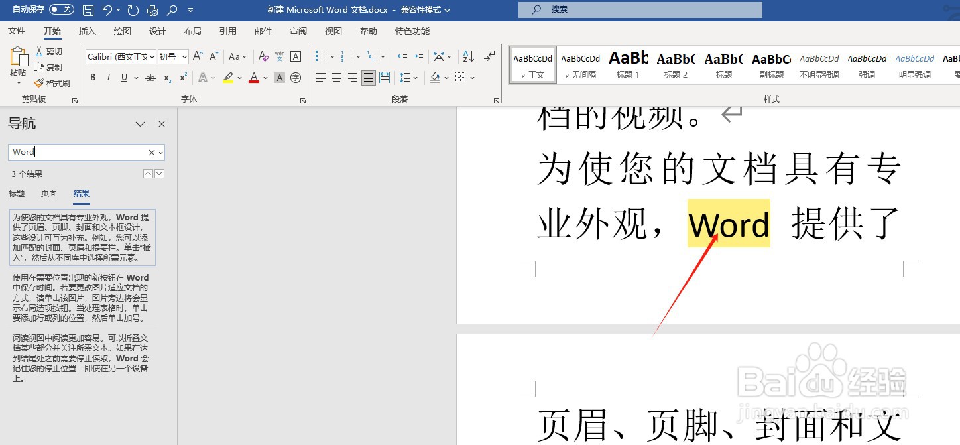Apply subscript formatting

coord(167,78)
